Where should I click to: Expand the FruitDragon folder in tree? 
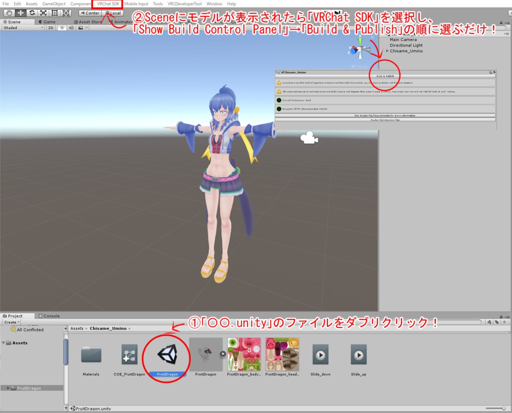(8, 388)
